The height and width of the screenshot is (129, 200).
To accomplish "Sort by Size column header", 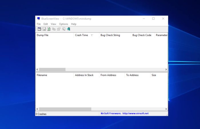I will 159,75.
